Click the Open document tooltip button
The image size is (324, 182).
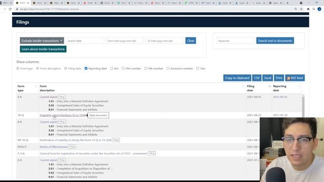tap(98, 115)
